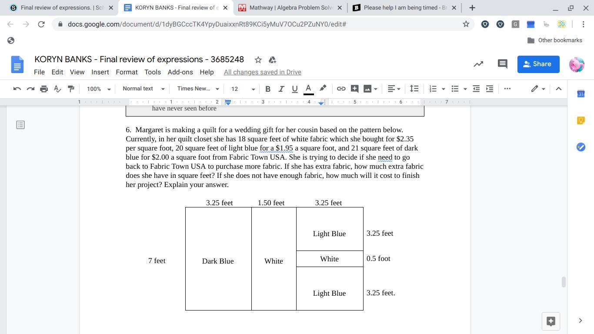Open the editing mode pencil dropdown

(x=538, y=89)
